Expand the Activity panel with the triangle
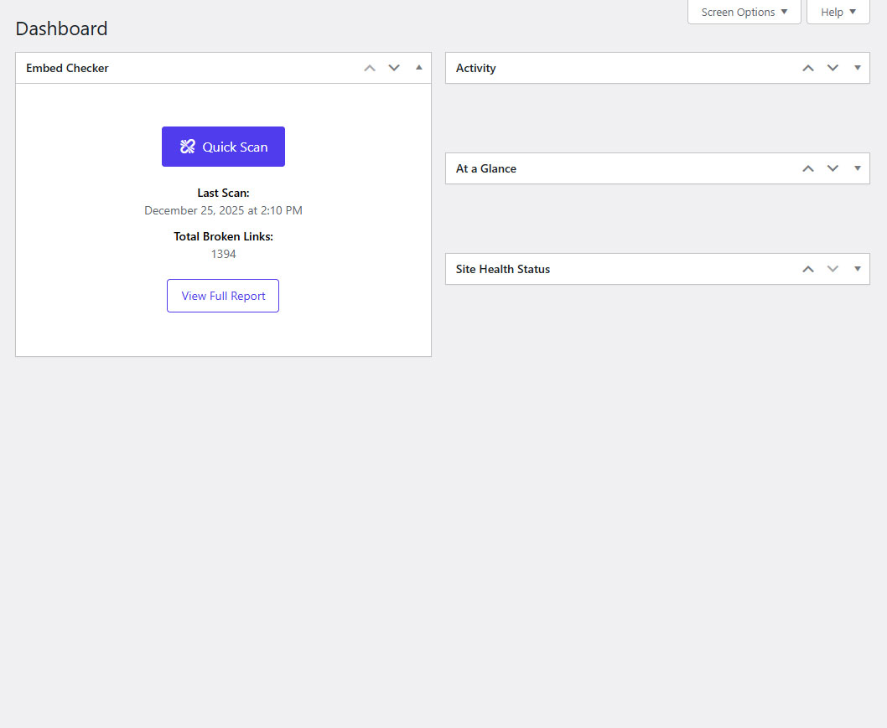 click(857, 68)
